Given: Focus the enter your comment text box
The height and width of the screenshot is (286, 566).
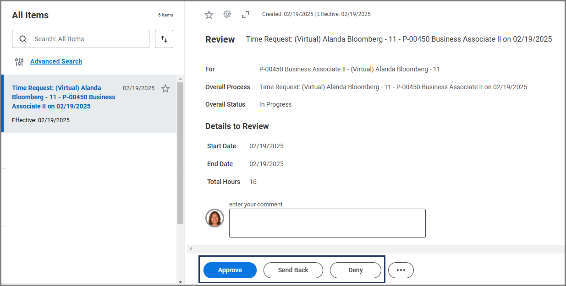Looking at the screenshot, I should point(327,223).
